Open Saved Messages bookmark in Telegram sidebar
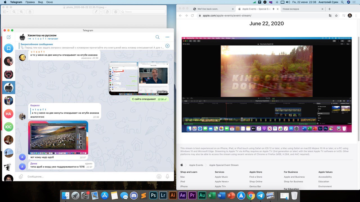The width and height of the screenshot is (360, 202). [x=9, y=48]
